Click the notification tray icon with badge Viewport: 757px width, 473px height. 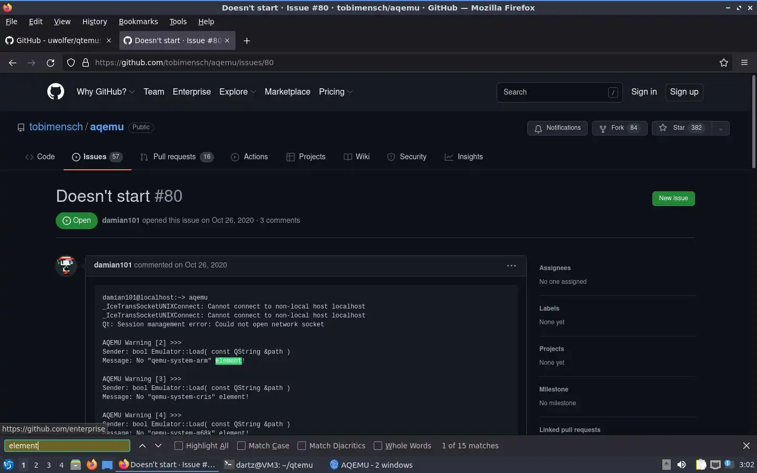pos(729,464)
